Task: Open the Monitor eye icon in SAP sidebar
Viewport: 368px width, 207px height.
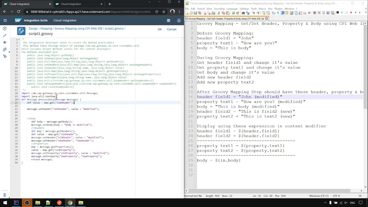Action: click(5, 42)
